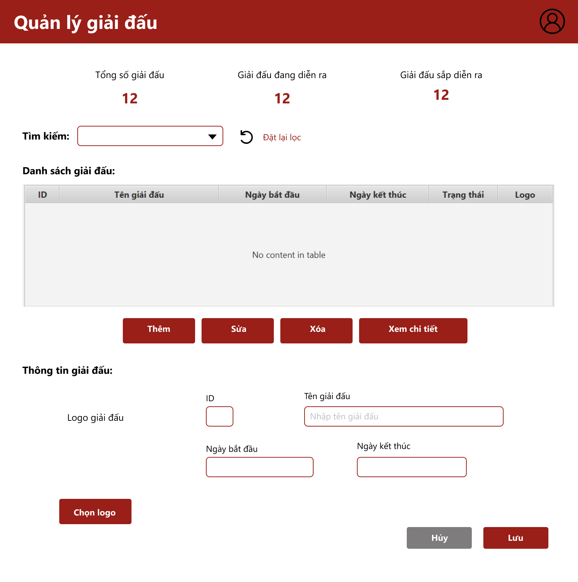Click the reset filter circular arrow icon

click(246, 137)
